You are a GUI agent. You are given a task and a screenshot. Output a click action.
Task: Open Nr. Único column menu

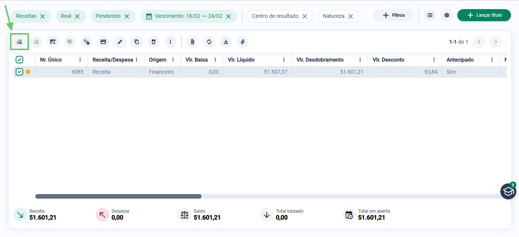80,60
